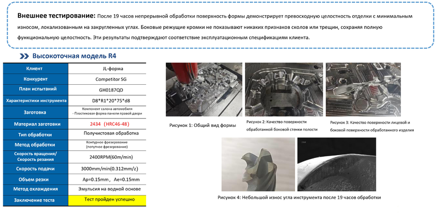Screen dimensions: 435x213
Task: Select the 'Эмульсия на водной основе' cell
Action: [107, 189]
